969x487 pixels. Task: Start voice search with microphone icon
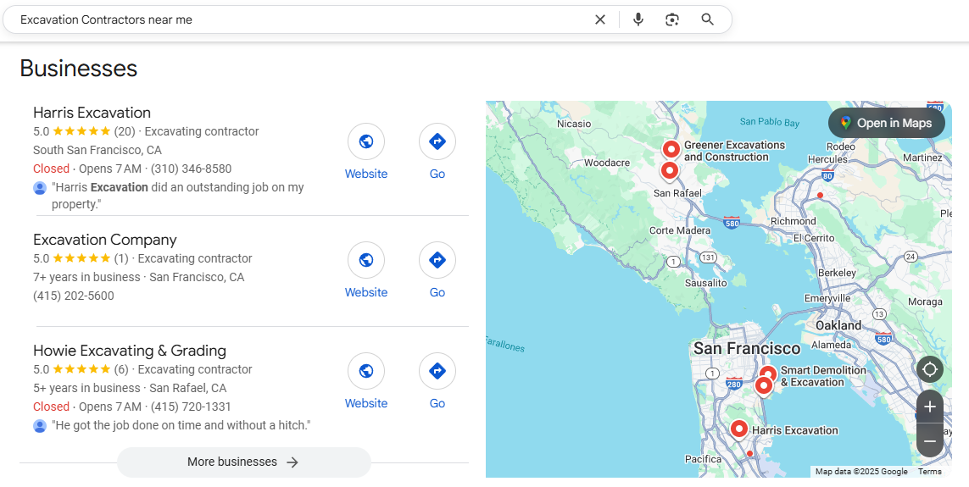[638, 19]
